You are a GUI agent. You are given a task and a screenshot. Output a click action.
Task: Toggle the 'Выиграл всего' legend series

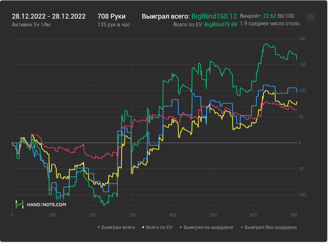(116, 228)
